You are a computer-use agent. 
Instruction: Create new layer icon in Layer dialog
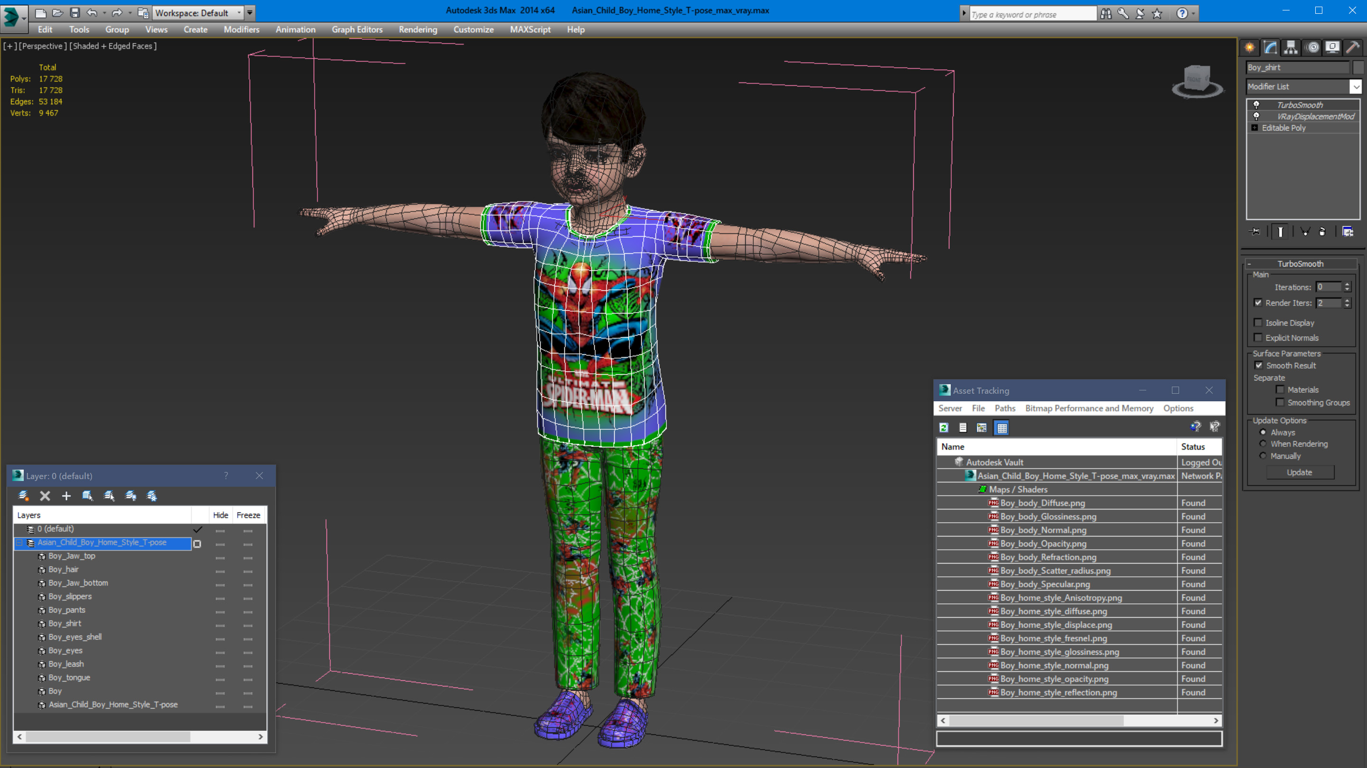click(23, 496)
